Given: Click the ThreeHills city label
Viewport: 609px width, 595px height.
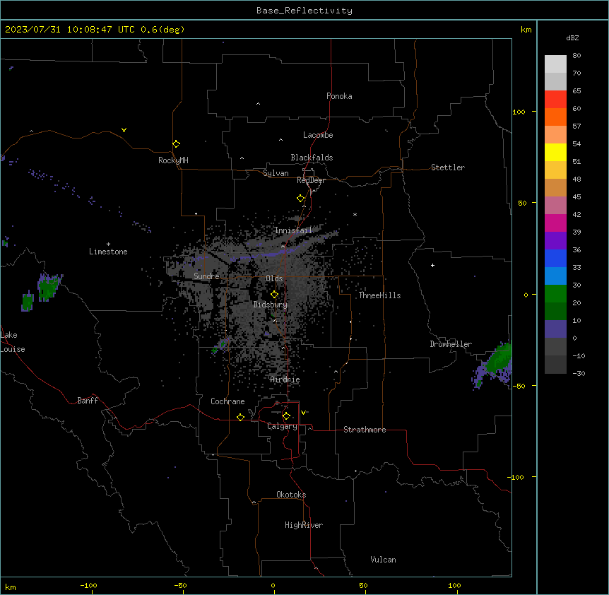Looking at the screenshot, I should click(379, 295).
